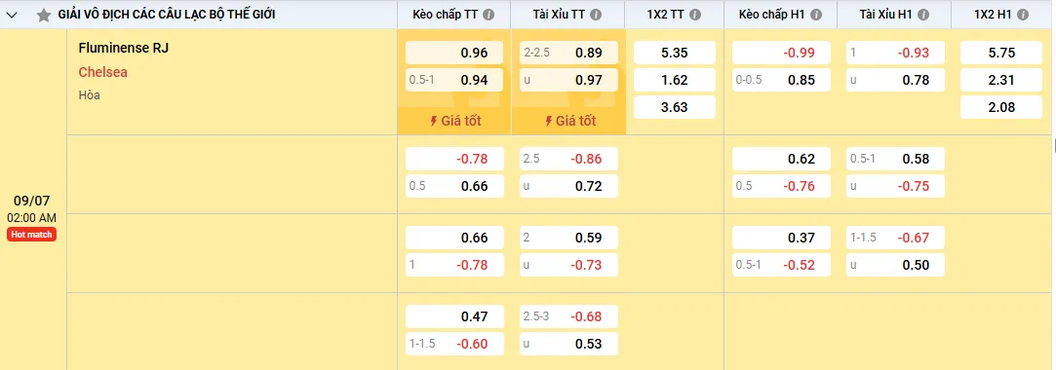1056x370 pixels.
Task: Collapse the league section chevron
Action: coord(12,15)
